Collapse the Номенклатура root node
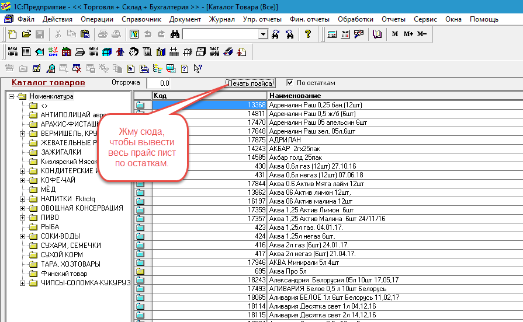The height and width of the screenshot is (322, 523). [11, 97]
